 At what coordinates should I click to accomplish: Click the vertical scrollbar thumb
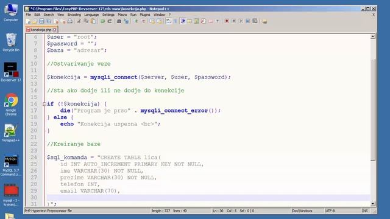pyautogui.click(x=372, y=110)
